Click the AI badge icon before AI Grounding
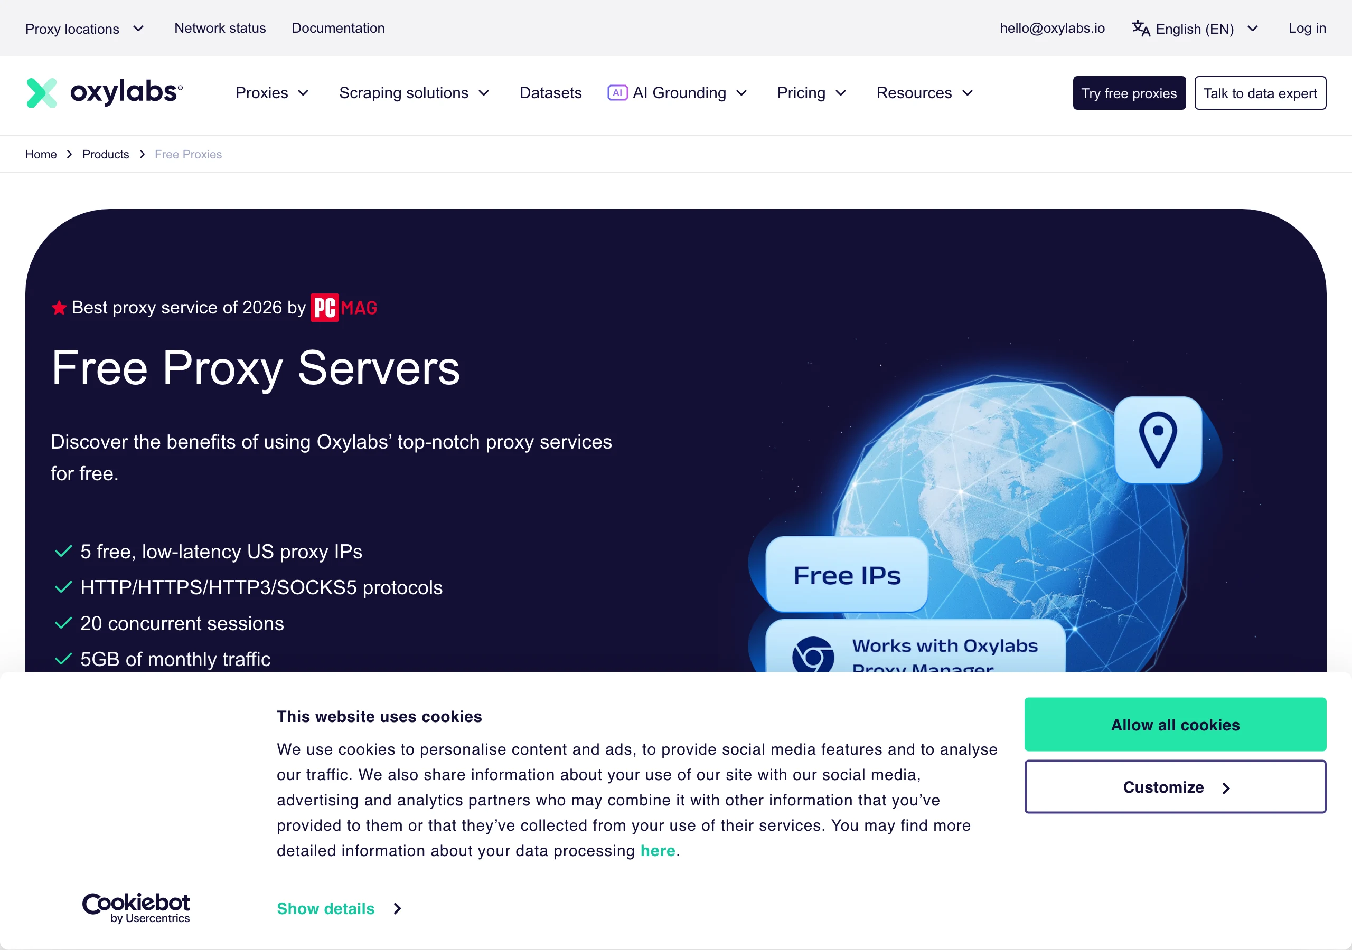 617,92
